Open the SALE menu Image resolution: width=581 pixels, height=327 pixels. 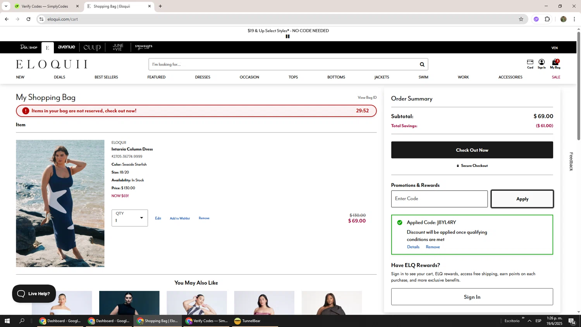pos(556,77)
